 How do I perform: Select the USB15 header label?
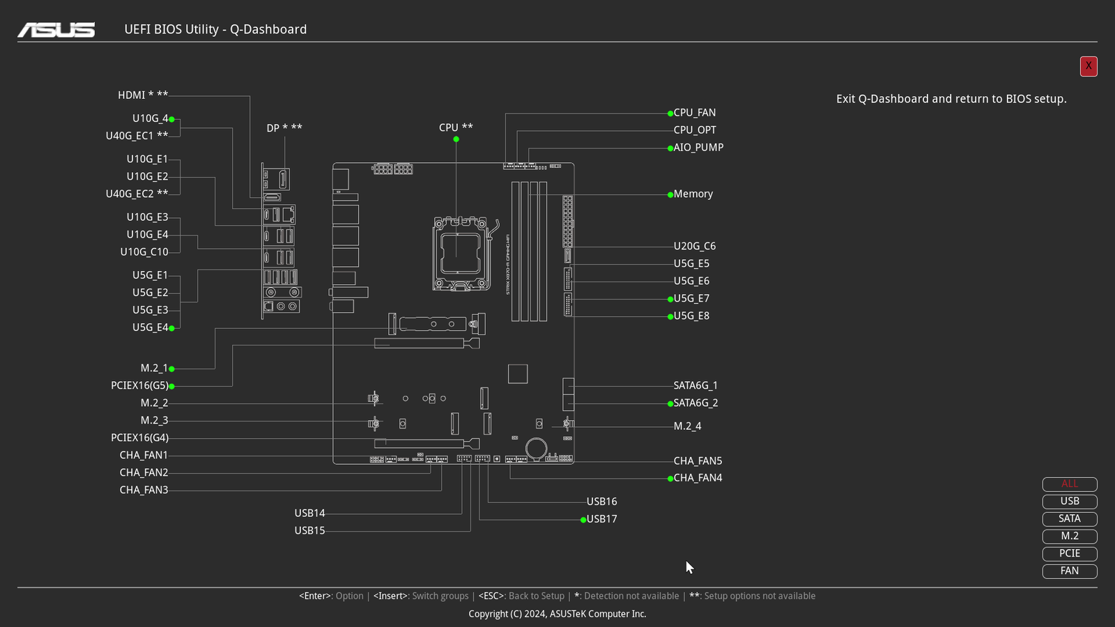pos(309,531)
